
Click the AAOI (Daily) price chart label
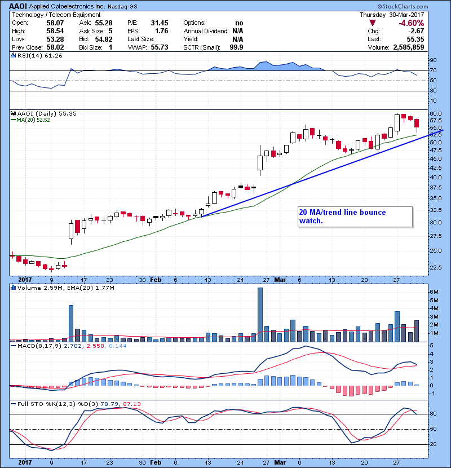[47, 113]
